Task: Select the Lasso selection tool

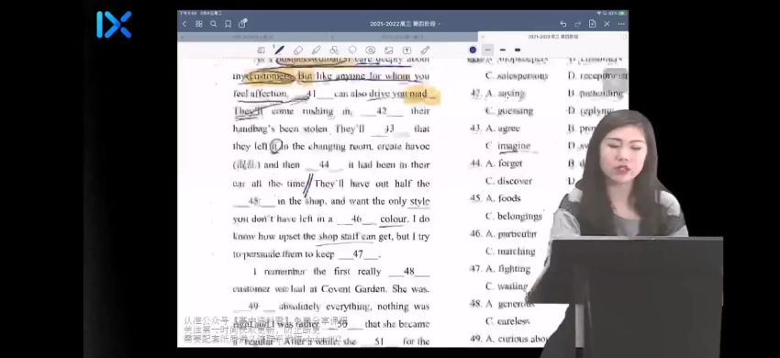Action: [352, 50]
